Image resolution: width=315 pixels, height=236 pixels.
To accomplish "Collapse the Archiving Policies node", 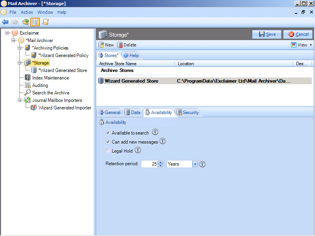I will tap(19, 48).
